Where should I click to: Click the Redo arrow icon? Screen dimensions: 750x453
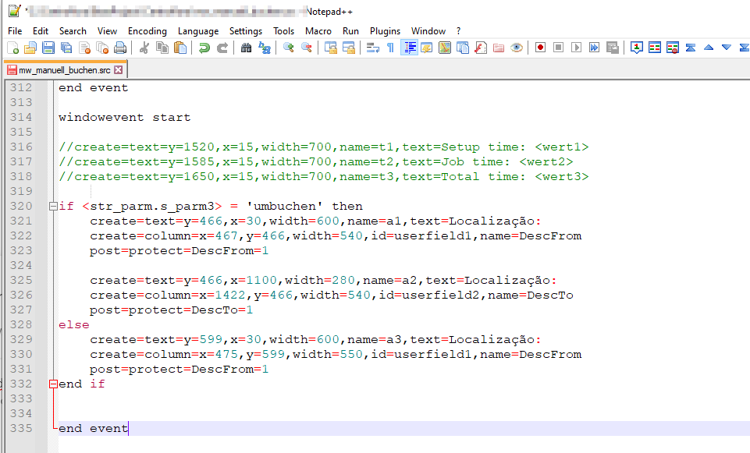point(222,48)
